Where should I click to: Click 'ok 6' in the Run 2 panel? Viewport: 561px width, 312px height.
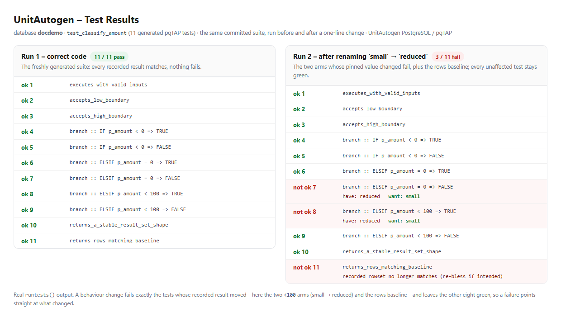tap(299, 171)
